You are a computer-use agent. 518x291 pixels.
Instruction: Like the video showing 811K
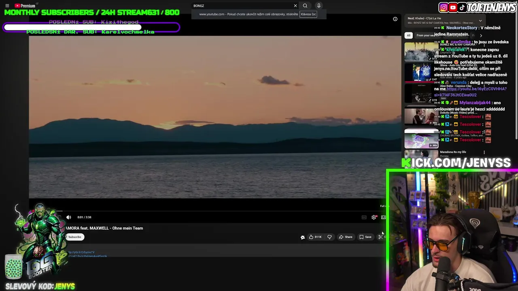pyautogui.click(x=315, y=237)
